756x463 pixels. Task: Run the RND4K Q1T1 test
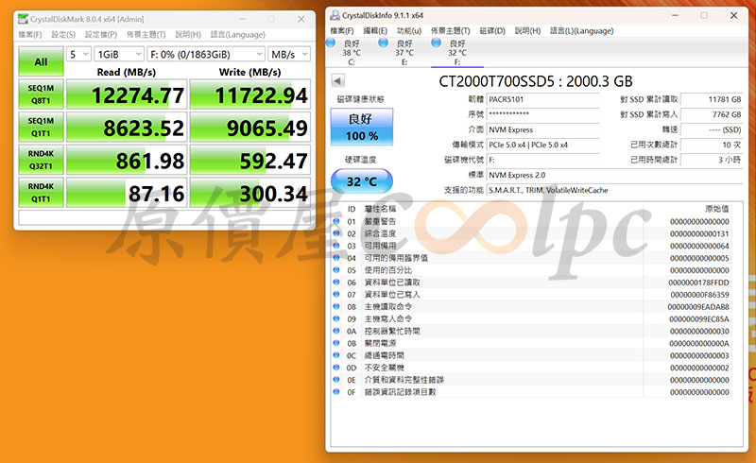41,193
